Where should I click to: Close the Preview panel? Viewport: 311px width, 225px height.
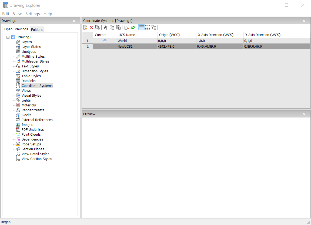[304, 114]
